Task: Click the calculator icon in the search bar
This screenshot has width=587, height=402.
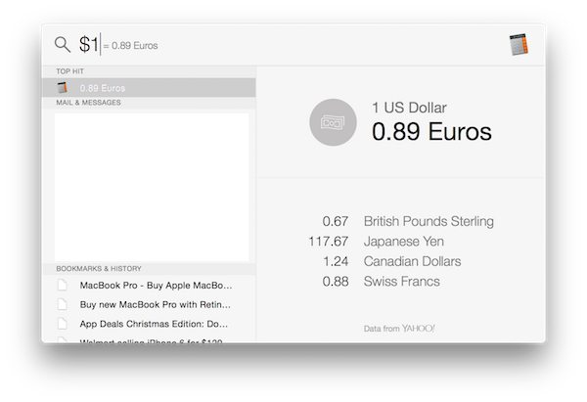Action: tap(519, 45)
